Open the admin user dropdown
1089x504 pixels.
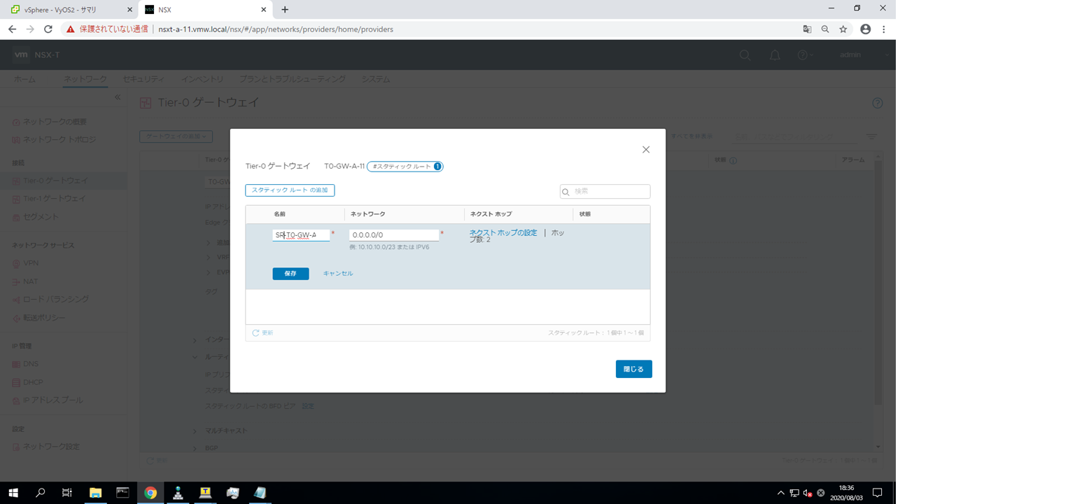coord(864,55)
